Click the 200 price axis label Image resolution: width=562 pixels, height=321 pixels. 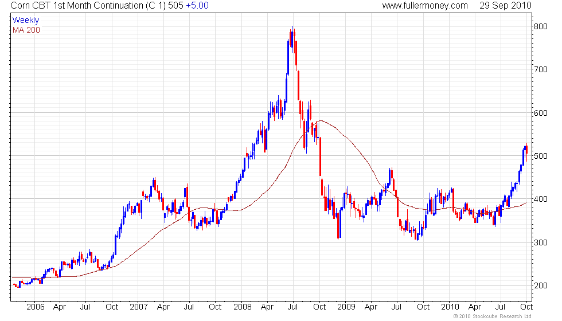tap(540, 285)
